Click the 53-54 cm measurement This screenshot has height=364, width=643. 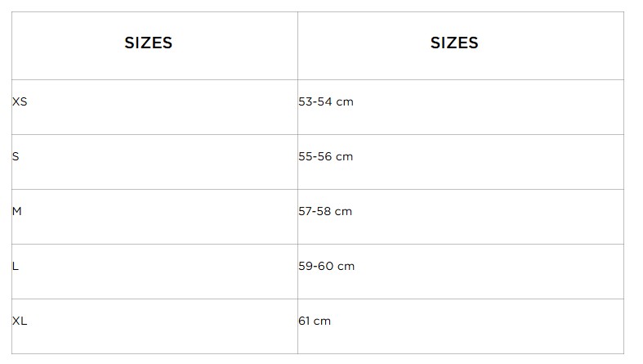coord(326,102)
